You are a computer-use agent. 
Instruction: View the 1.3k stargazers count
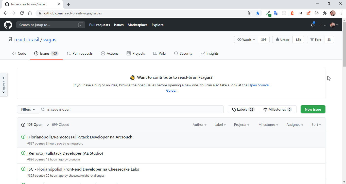click(298, 39)
